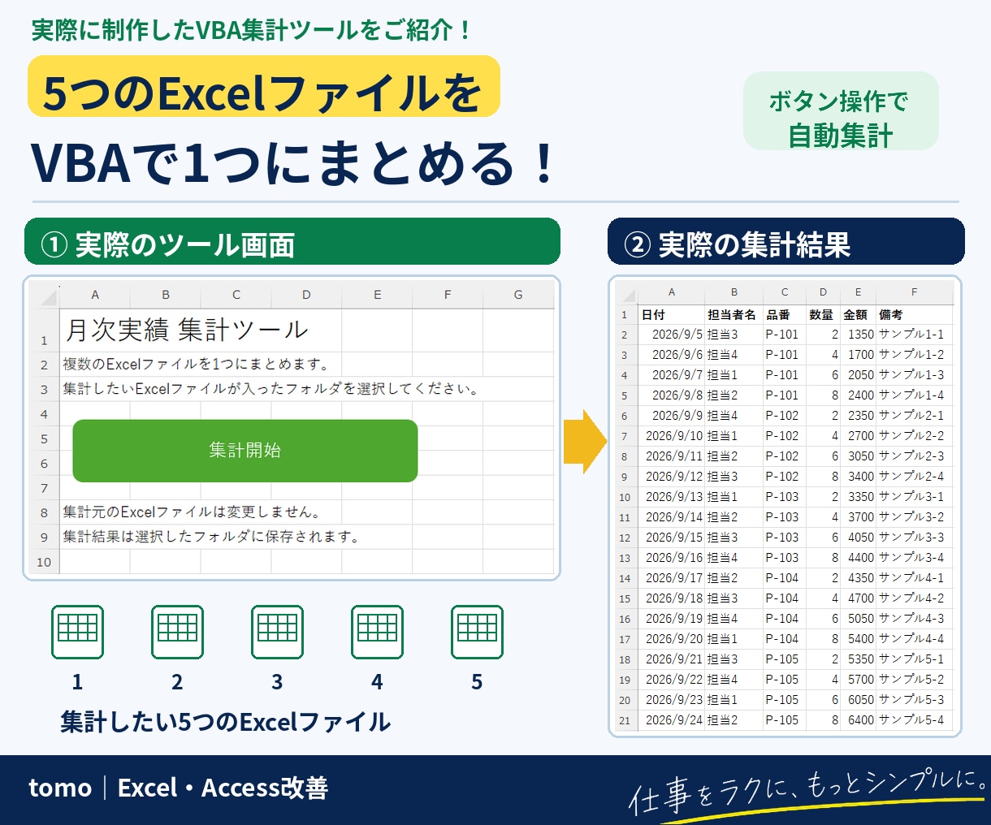This screenshot has width=991, height=825.
Task: Click the 日付 header cell
Action: (671, 314)
